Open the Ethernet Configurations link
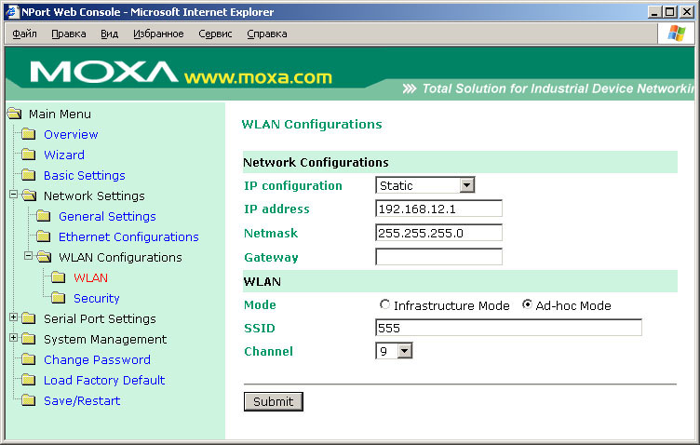Image resolution: width=700 pixels, height=445 pixels. click(128, 237)
